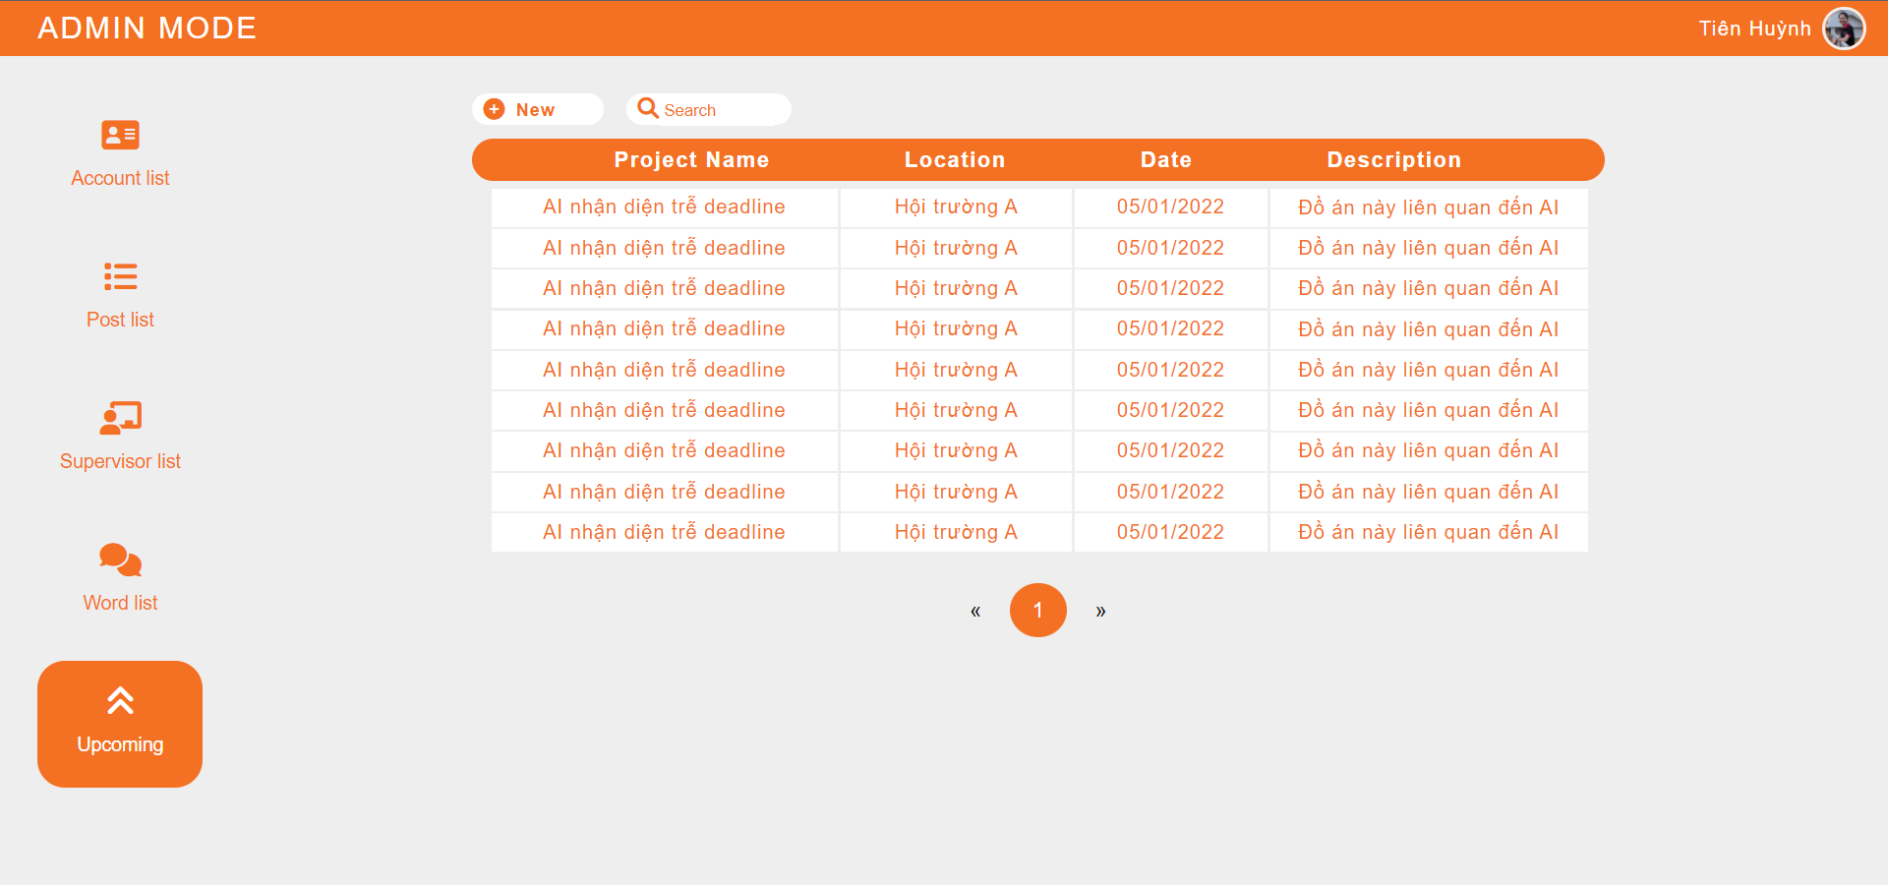Go to the previous page arrow
1888x885 pixels.
(975, 611)
